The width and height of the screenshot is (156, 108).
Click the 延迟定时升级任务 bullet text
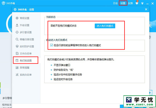(x=63, y=79)
